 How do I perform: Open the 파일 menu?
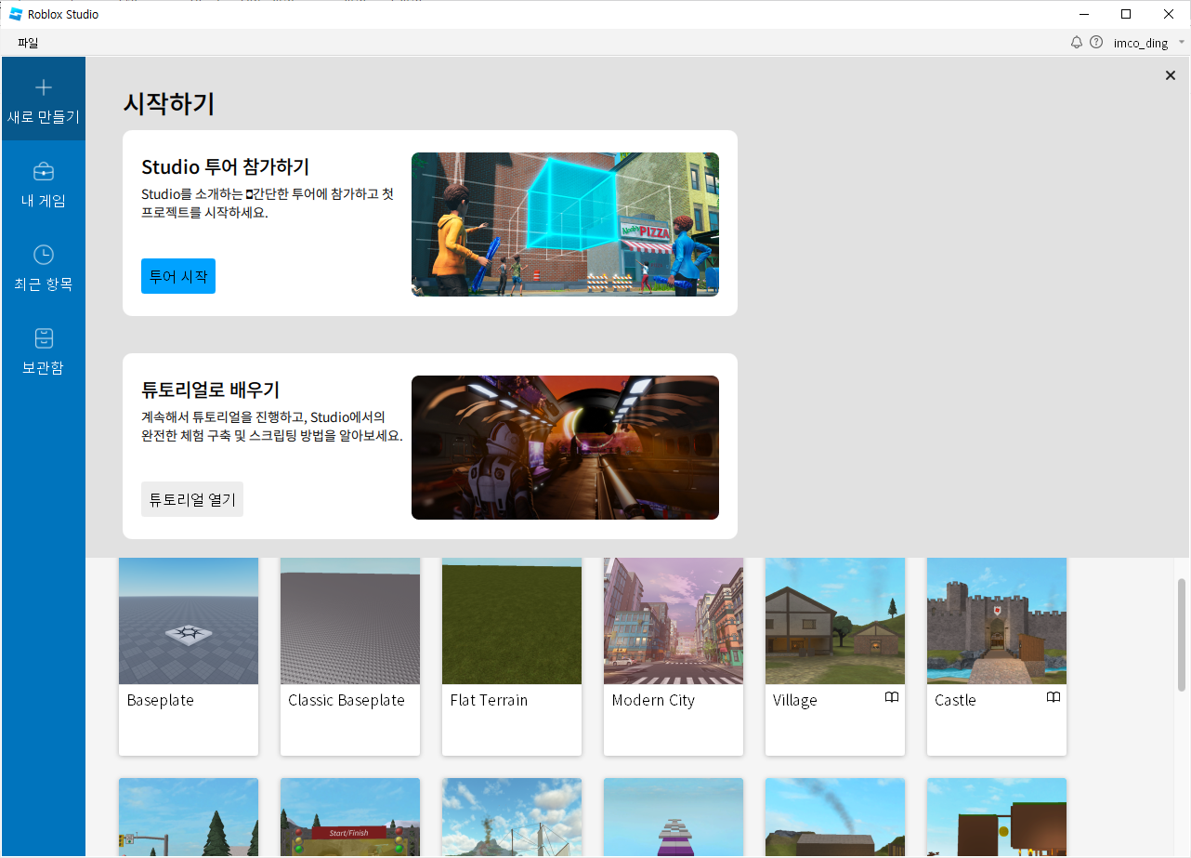click(x=28, y=43)
